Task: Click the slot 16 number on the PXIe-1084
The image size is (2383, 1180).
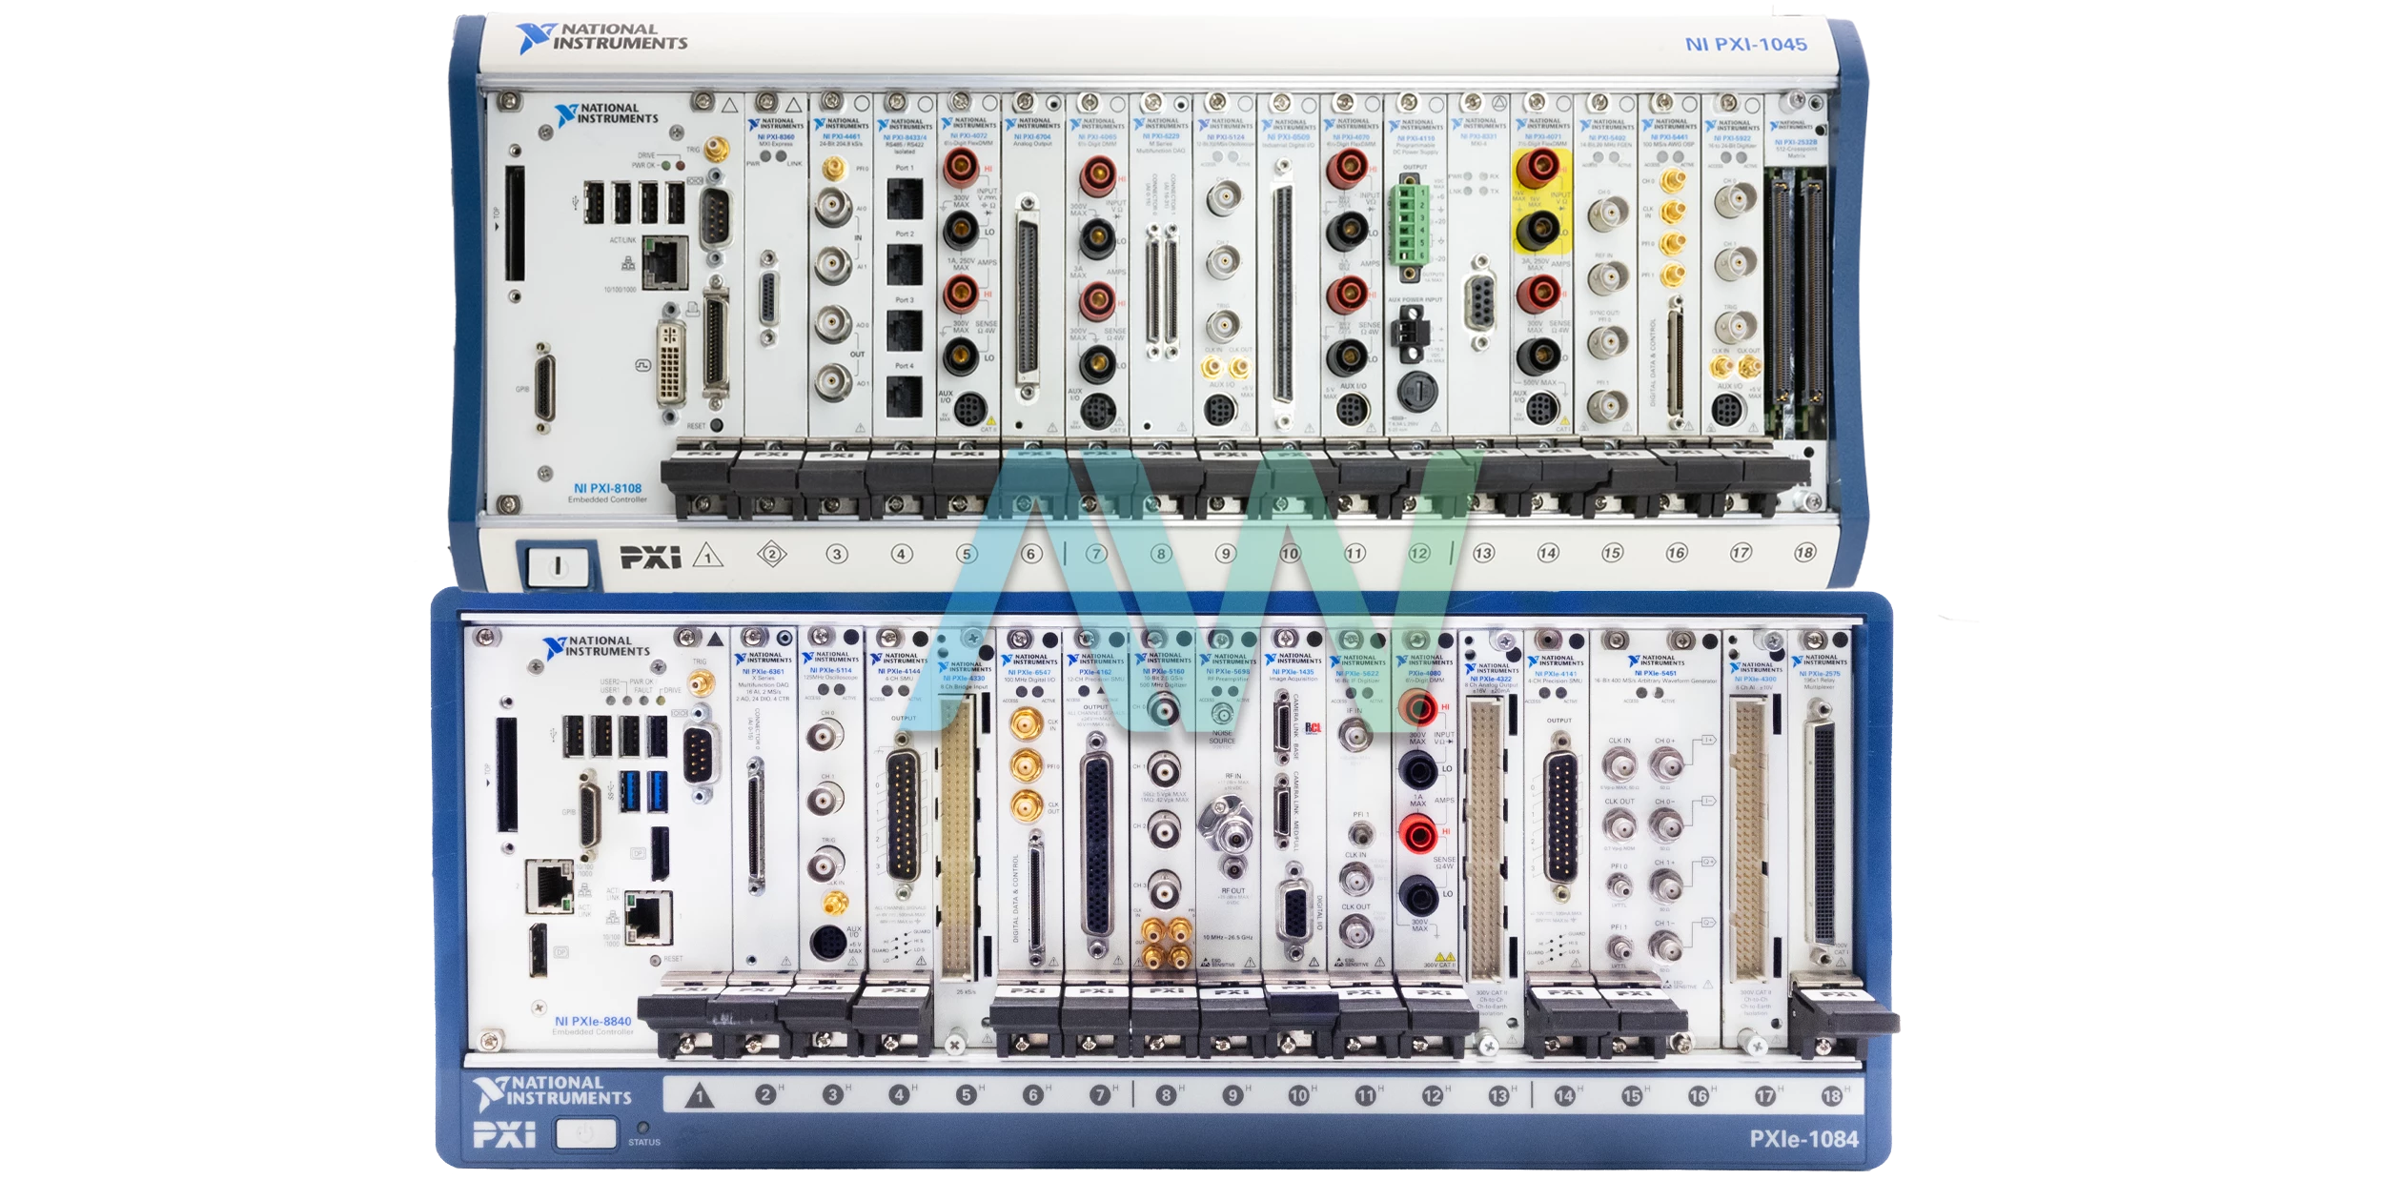Action: click(1698, 1096)
